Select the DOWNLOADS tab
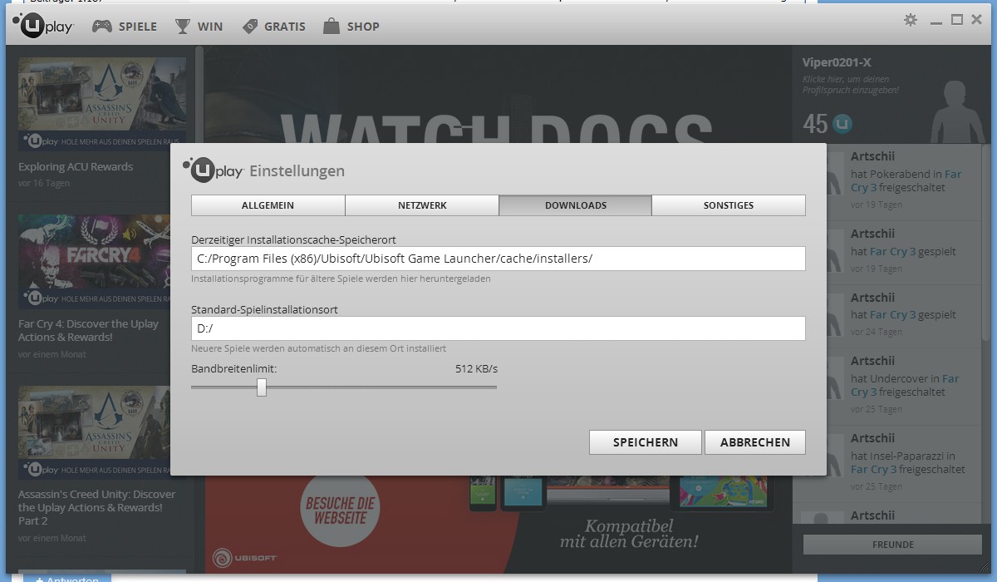Image resolution: width=997 pixels, height=582 pixels. point(575,205)
